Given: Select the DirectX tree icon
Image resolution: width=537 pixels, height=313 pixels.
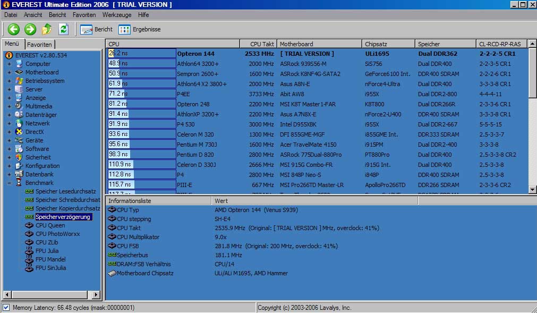Looking at the screenshot, I should click(19, 132).
